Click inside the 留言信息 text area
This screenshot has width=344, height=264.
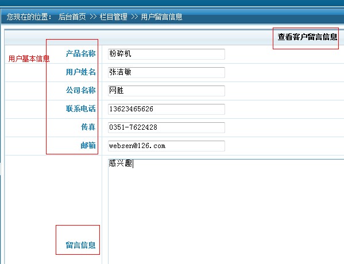226,212
